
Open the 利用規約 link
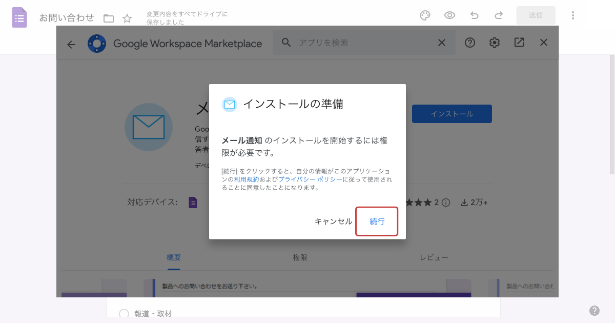[x=247, y=179]
